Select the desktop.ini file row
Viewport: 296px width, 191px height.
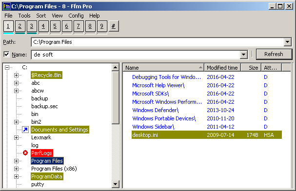click(207, 135)
